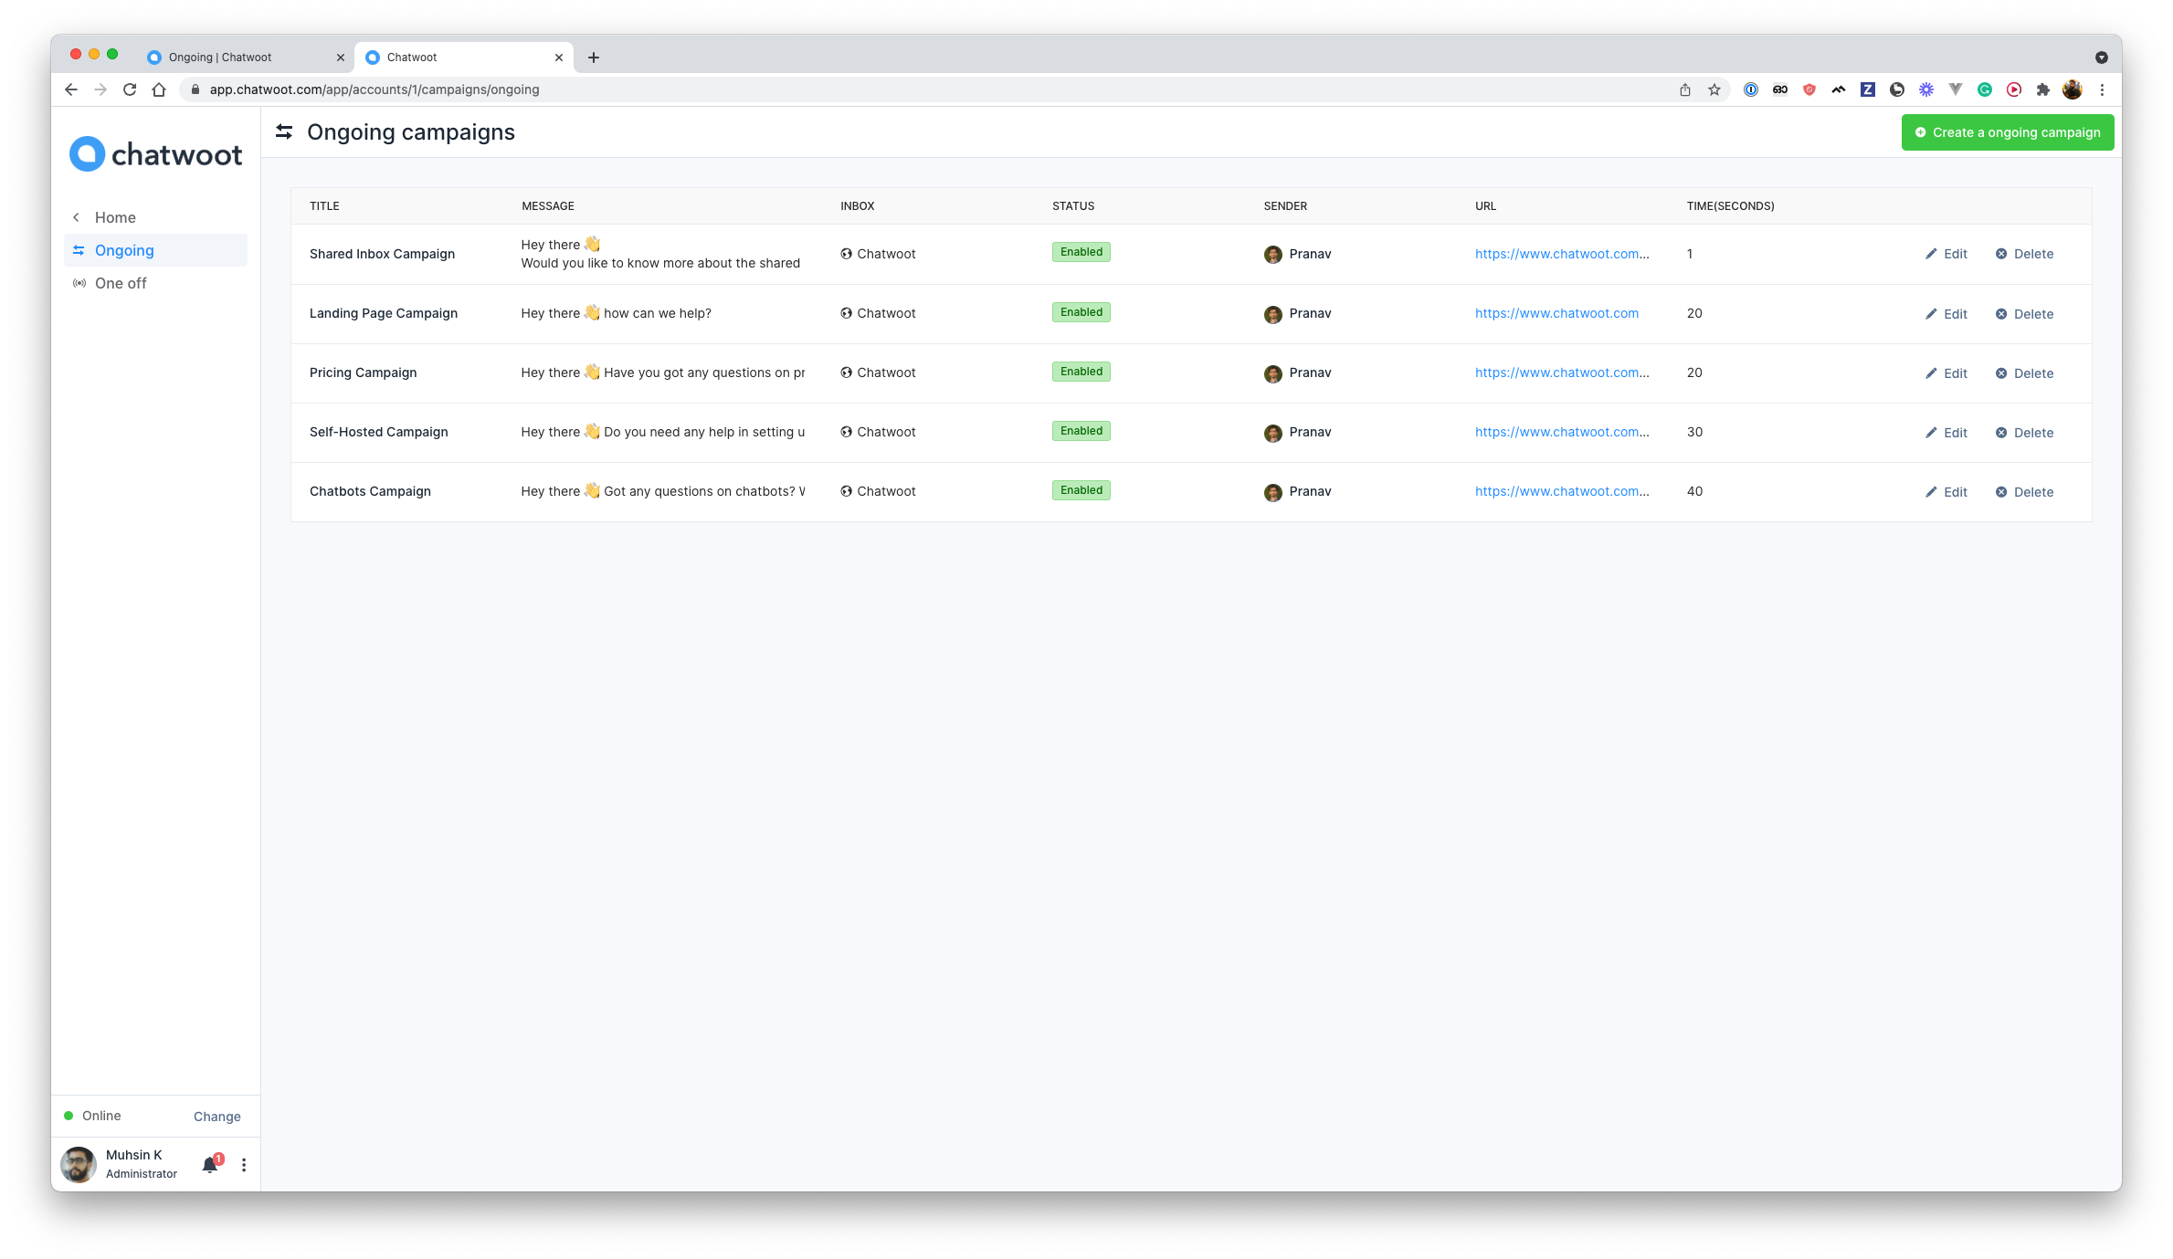This screenshot has width=2173, height=1259.
Task: Focus the address bar URL
Action: 374,89
